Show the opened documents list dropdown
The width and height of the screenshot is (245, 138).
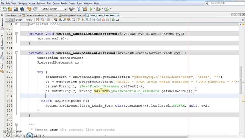239,15
